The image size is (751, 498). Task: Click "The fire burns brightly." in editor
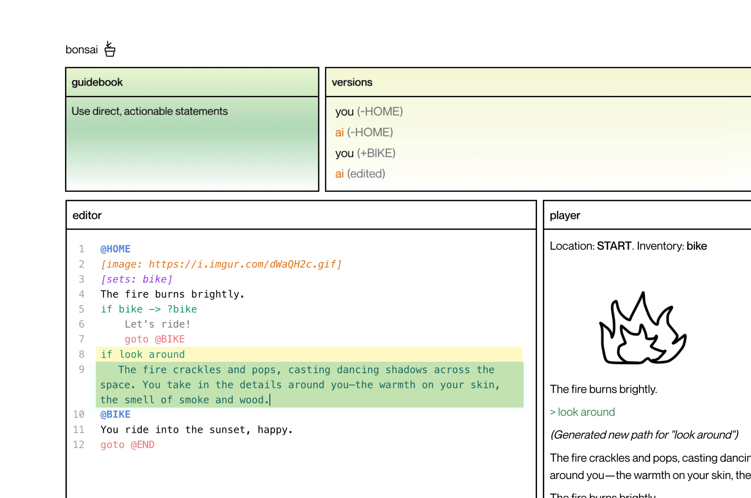173,294
